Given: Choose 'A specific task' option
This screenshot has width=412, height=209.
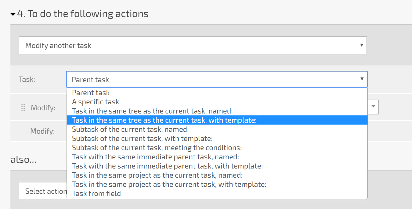Looking at the screenshot, I should click(217, 102).
